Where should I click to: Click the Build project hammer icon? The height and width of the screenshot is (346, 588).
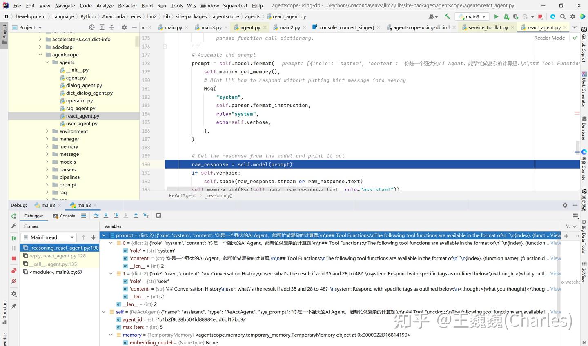tap(447, 17)
